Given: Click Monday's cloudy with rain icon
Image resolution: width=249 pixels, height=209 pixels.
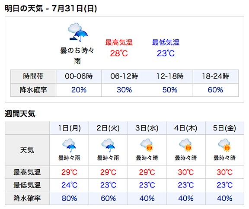Looking at the screenshot, I should (69, 146).
